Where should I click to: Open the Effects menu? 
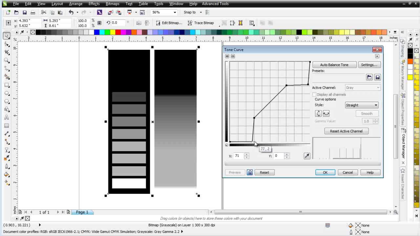(94, 4)
